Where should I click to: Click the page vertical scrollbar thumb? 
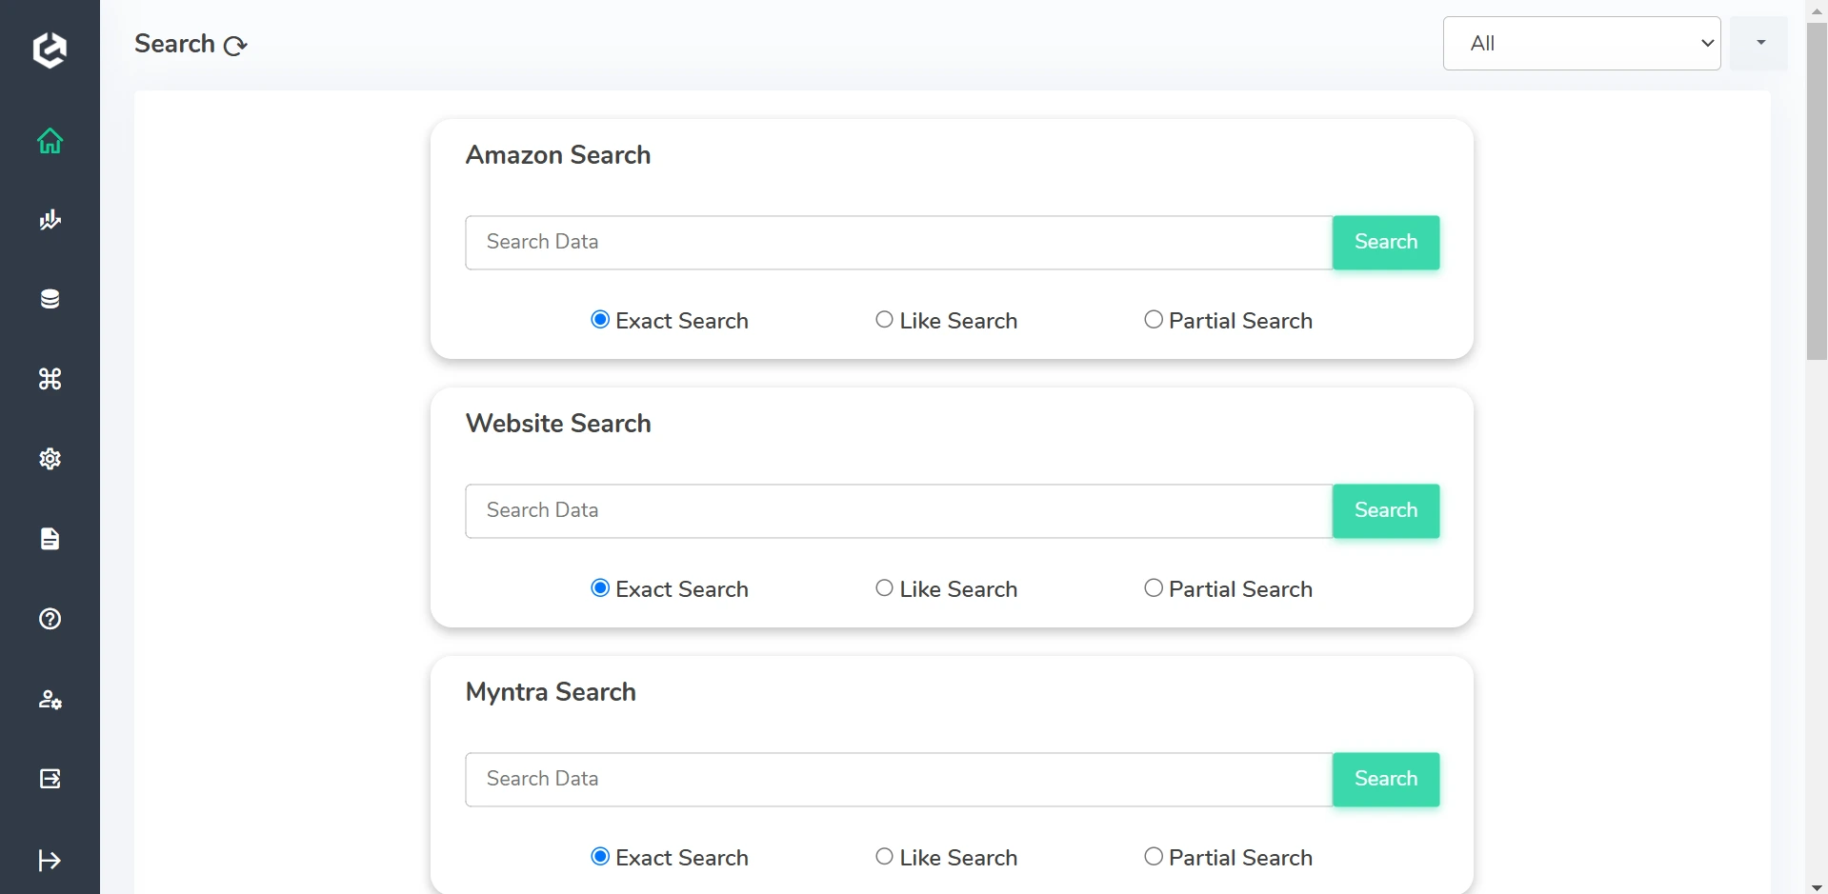(x=1817, y=190)
